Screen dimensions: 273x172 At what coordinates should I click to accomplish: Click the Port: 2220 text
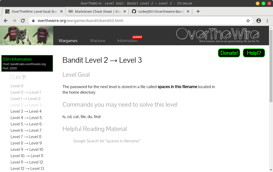(10, 68)
